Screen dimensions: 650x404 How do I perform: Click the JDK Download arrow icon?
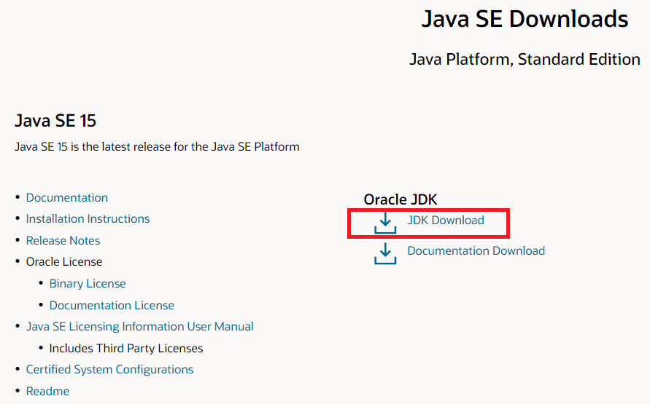[385, 223]
